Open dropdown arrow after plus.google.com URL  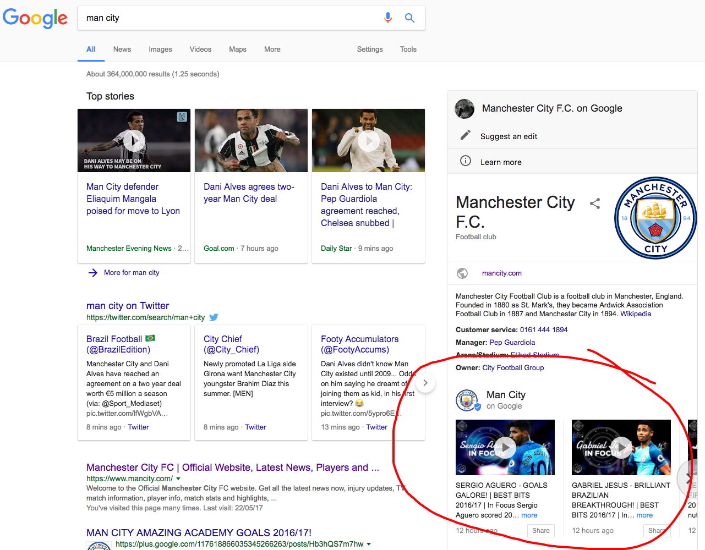(369, 544)
